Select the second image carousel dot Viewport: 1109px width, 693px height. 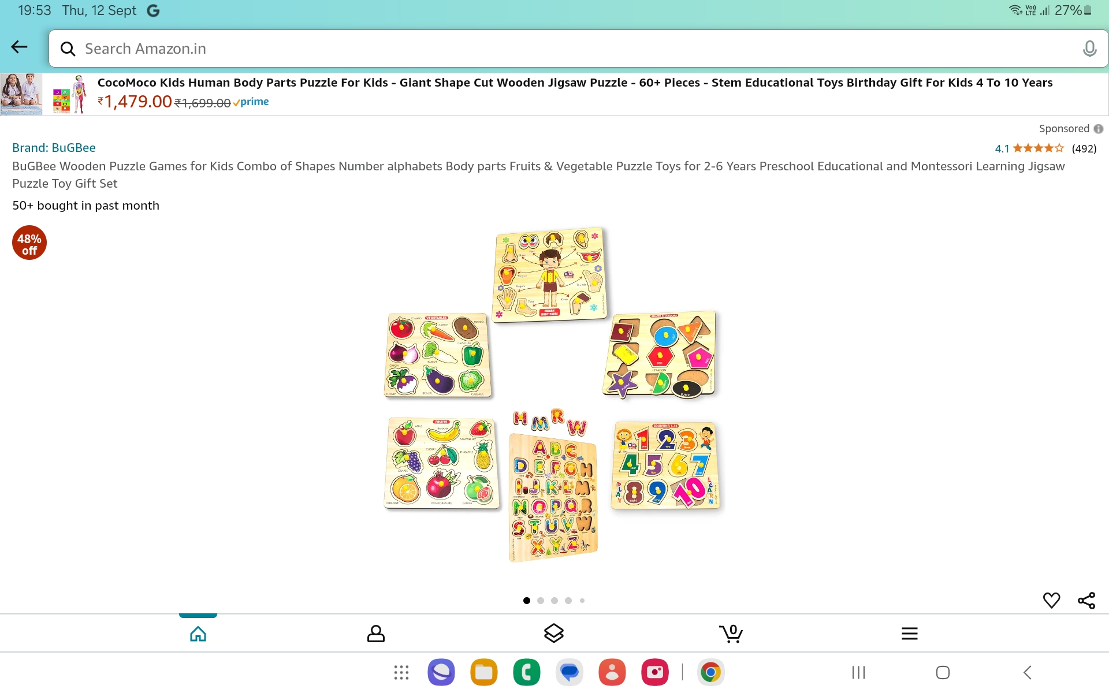click(x=541, y=601)
